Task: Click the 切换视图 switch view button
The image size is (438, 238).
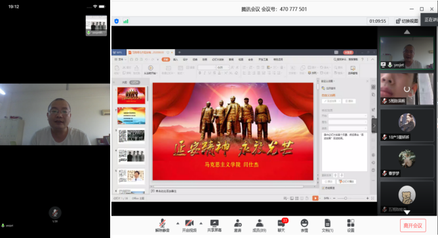Action: coord(407,21)
